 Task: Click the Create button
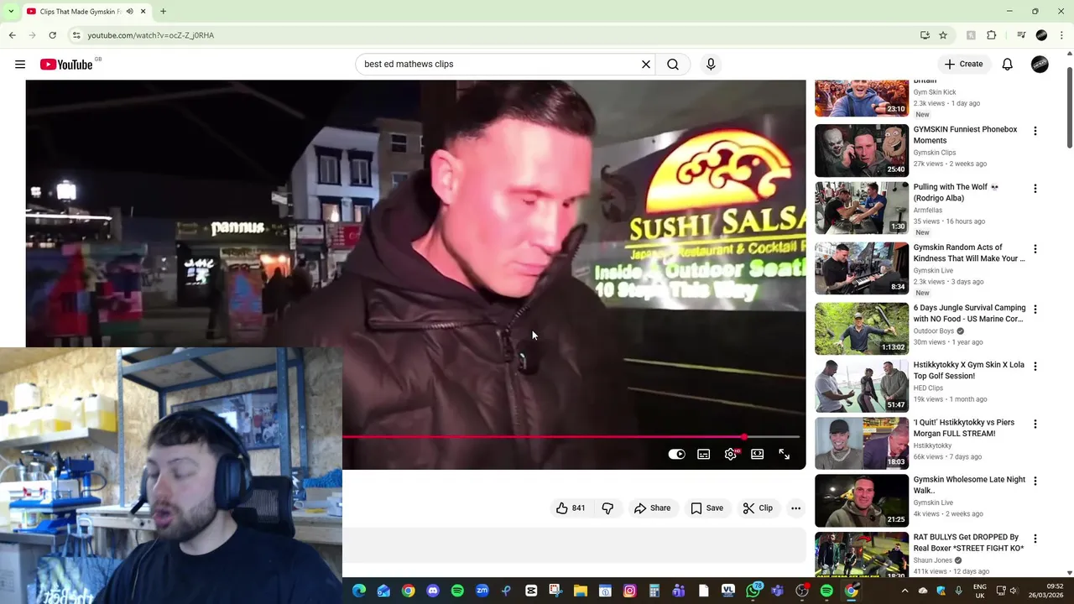pyautogui.click(x=963, y=65)
